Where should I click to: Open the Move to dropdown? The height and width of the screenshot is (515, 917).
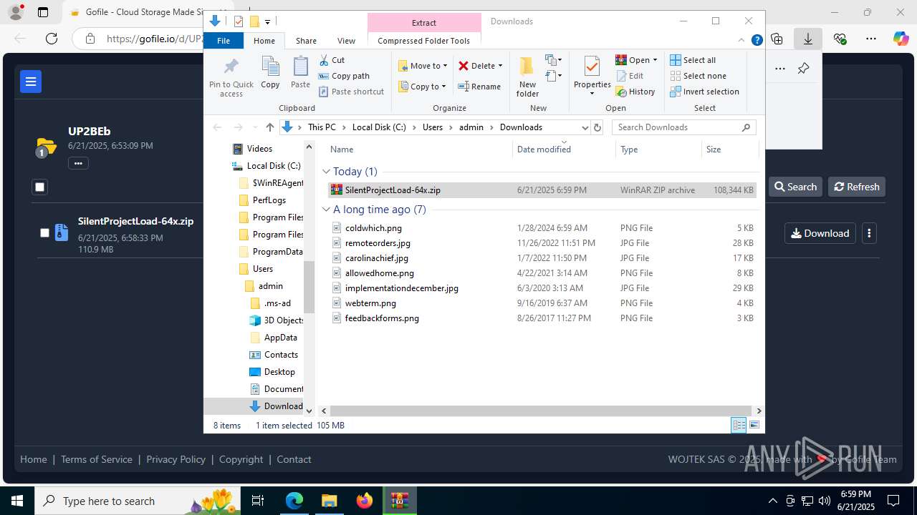[x=423, y=66]
